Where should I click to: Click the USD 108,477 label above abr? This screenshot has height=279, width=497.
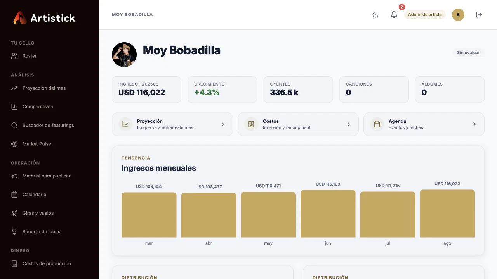pos(209,187)
